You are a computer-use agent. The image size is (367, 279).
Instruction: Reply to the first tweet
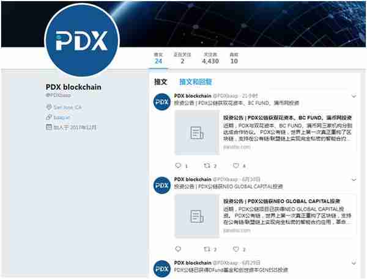click(178, 165)
